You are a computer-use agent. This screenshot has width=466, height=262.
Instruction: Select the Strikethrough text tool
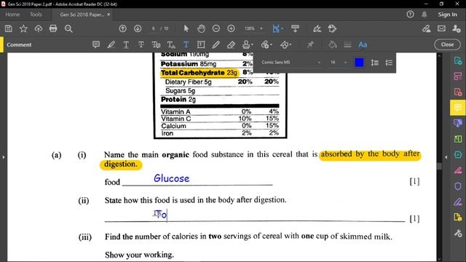[141, 44]
